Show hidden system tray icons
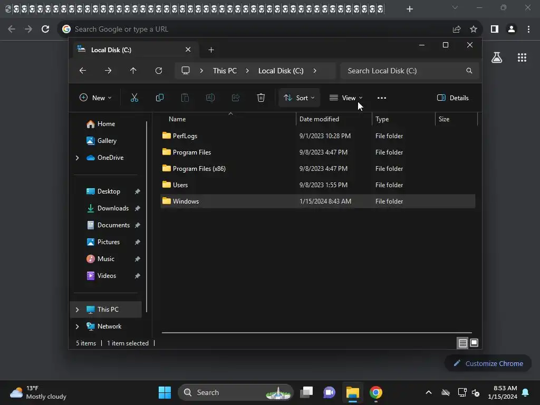Image resolution: width=540 pixels, height=405 pixels. pos(429,392)
